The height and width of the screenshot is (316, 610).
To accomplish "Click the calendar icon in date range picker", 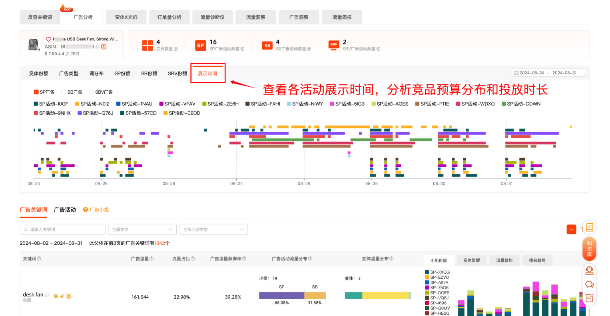I will [516, 73].
